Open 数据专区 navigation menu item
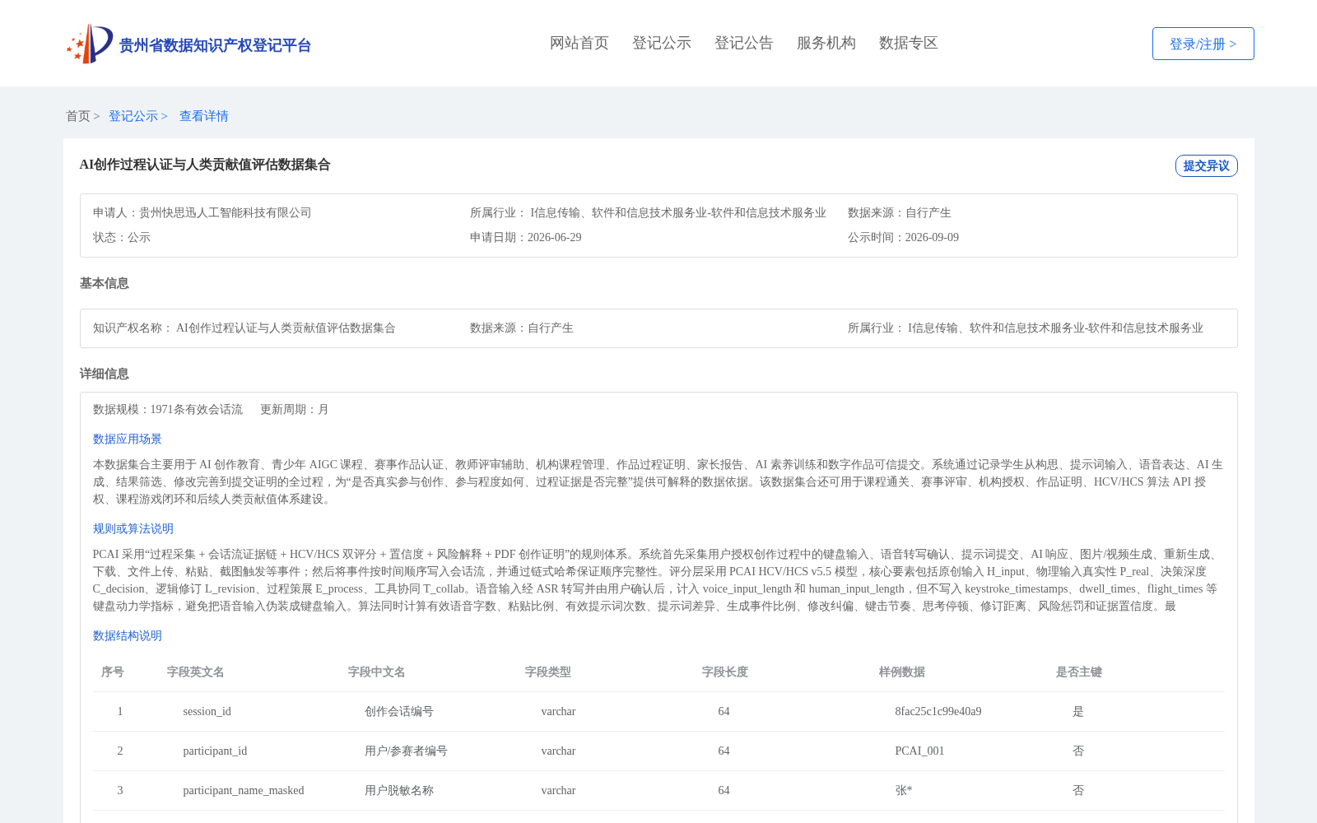 tap(909, 43)
